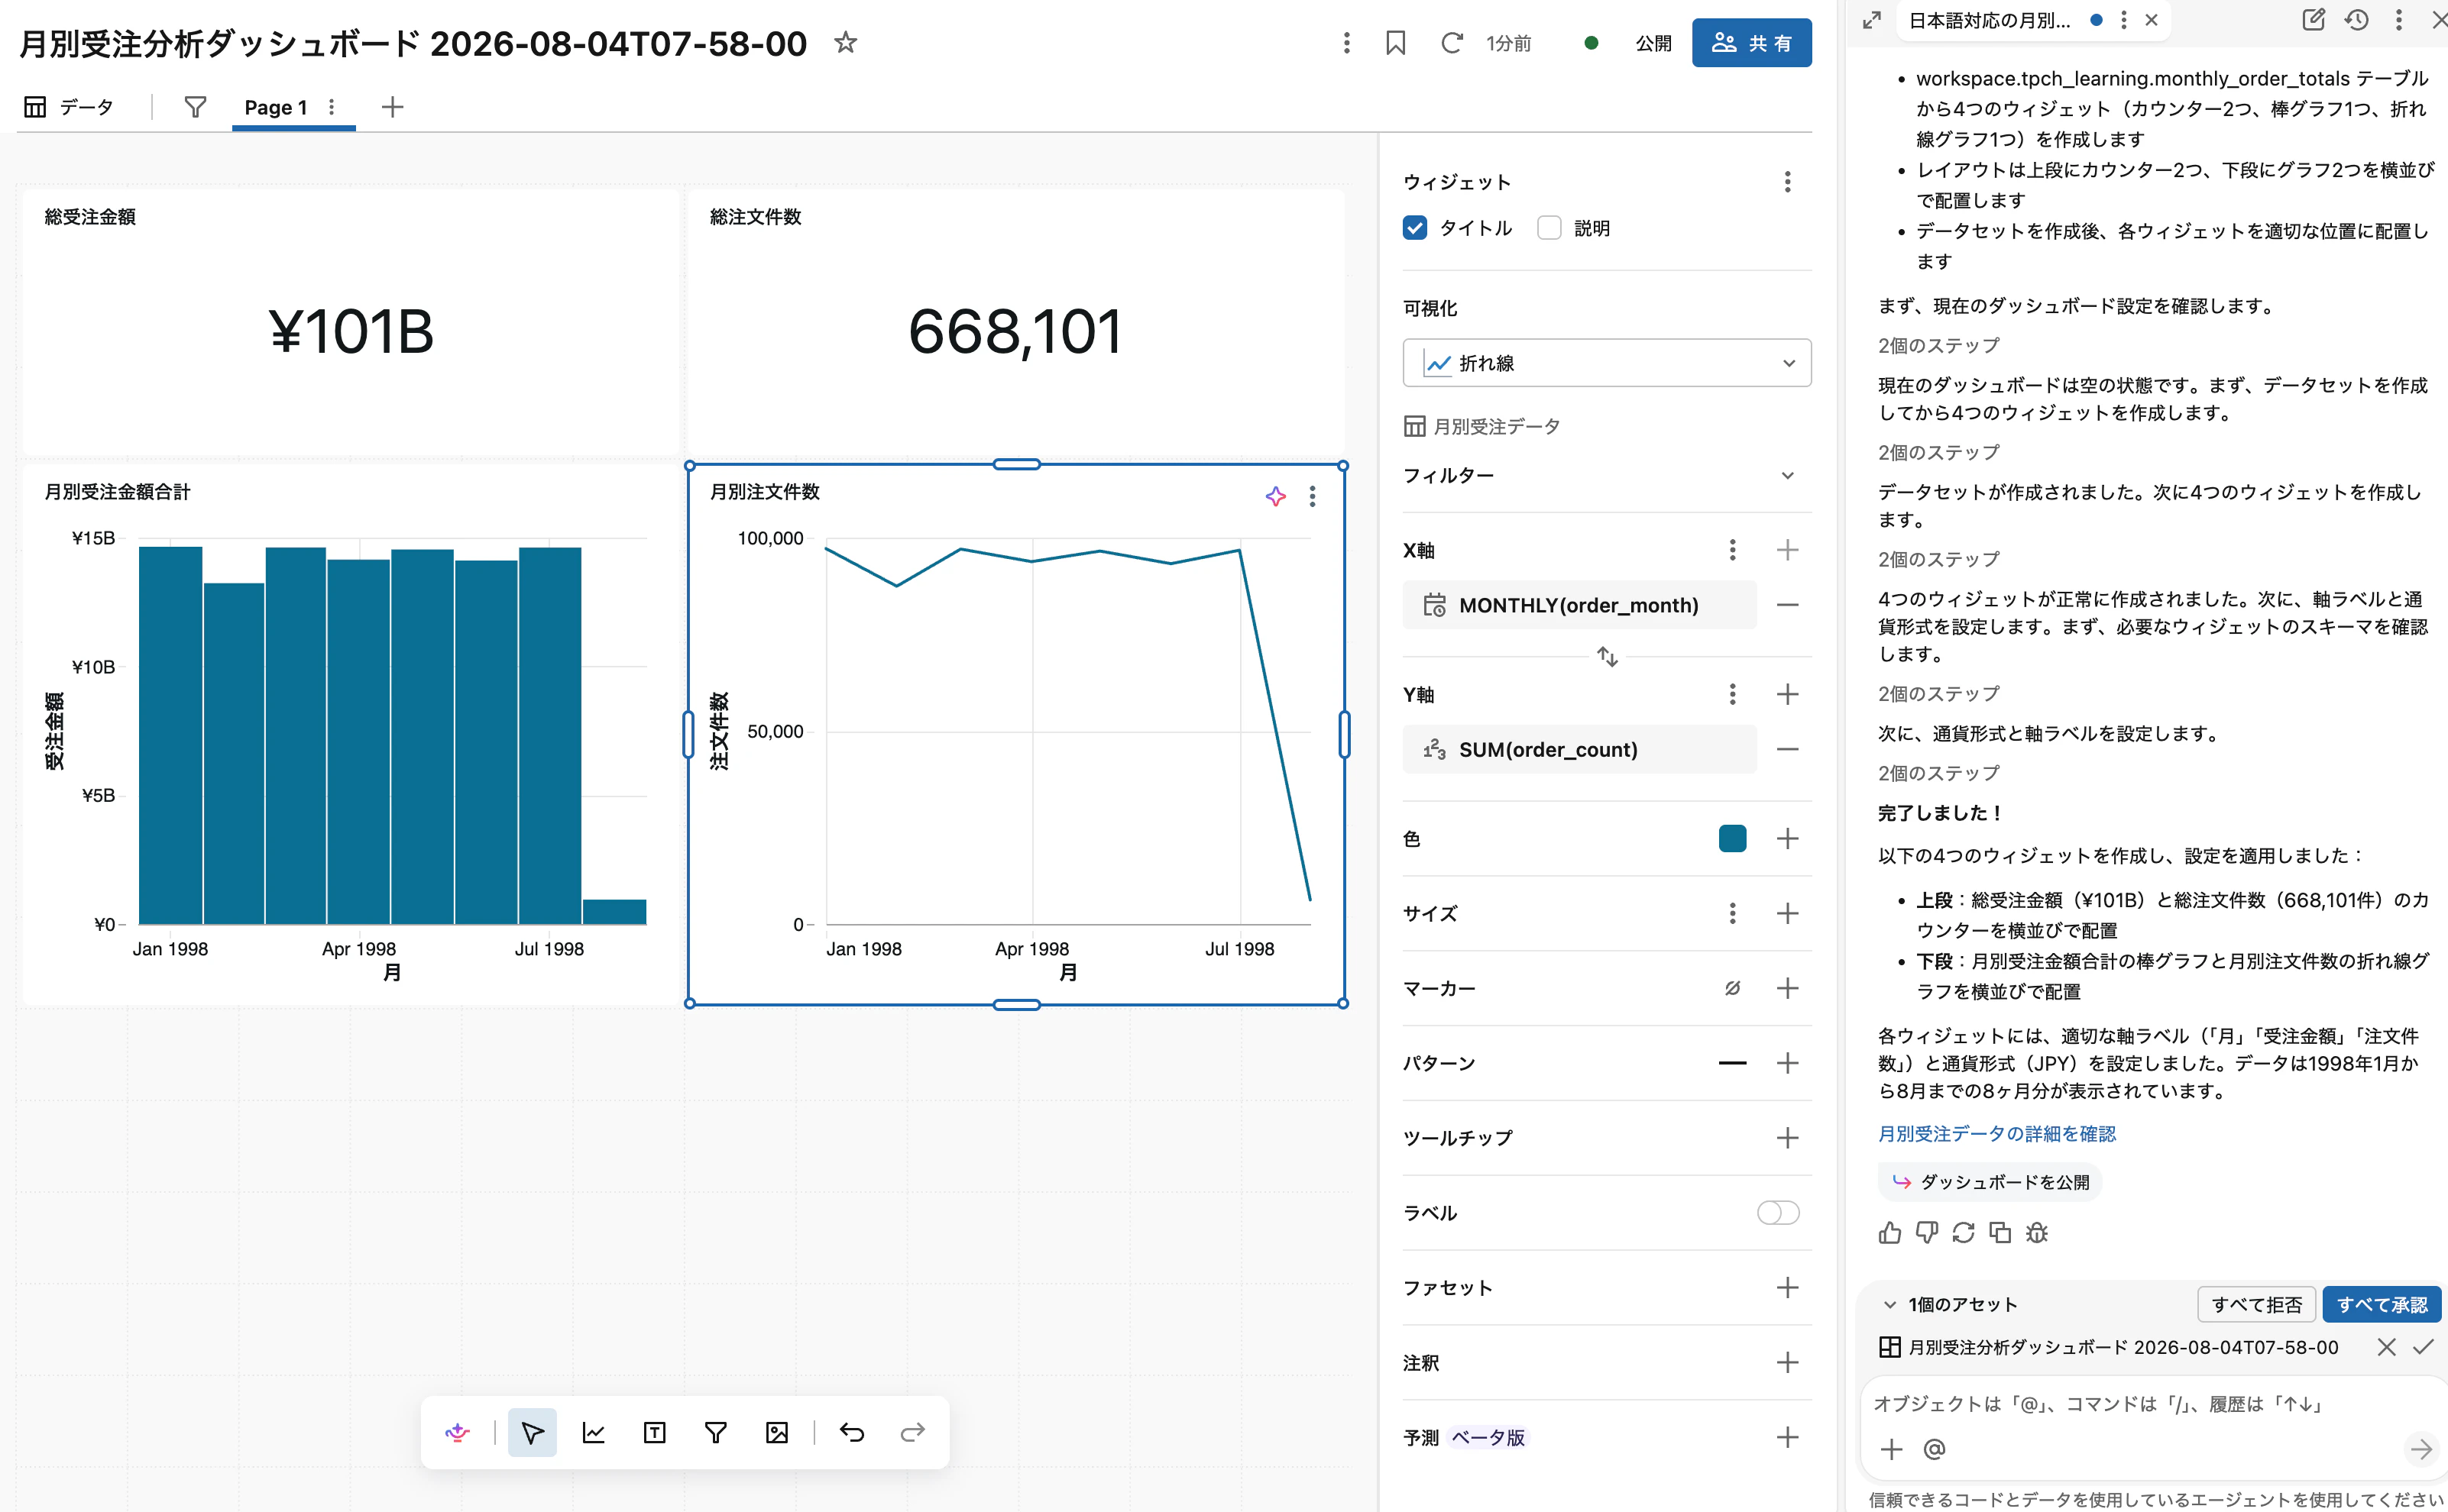Add a visualization widget from toolbar
Image resolution: width=2448 pixels, height=1512 pixels.
coord(593,1432)
